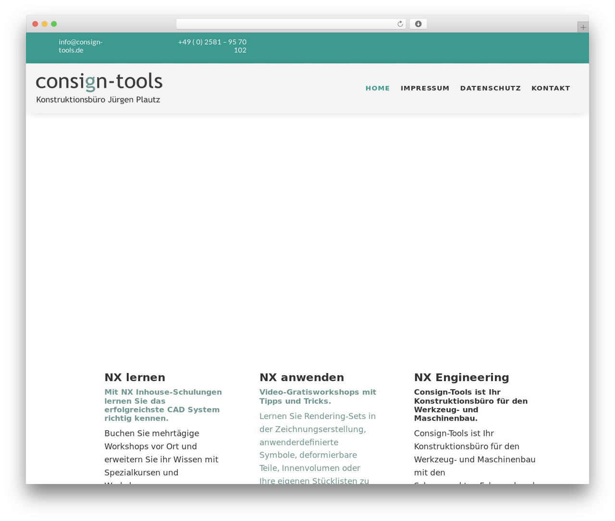The height and width of the screenshot is (521, 615).
Task: Open the DATENSCHUTZ page
Action: 491,88
